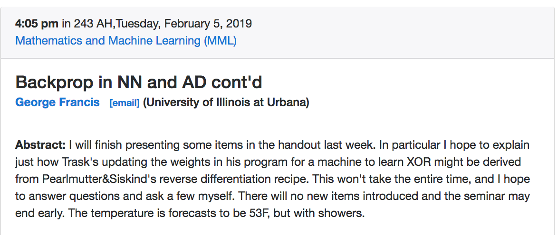Viewport: 557px width, 235px height.
Task: Click the "University of Illinois at Urbana" affiliation
Action: click(x=226, y=102)
